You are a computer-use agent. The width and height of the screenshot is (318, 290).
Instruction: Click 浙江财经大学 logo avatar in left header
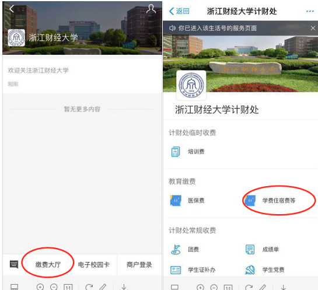(16, 38)
